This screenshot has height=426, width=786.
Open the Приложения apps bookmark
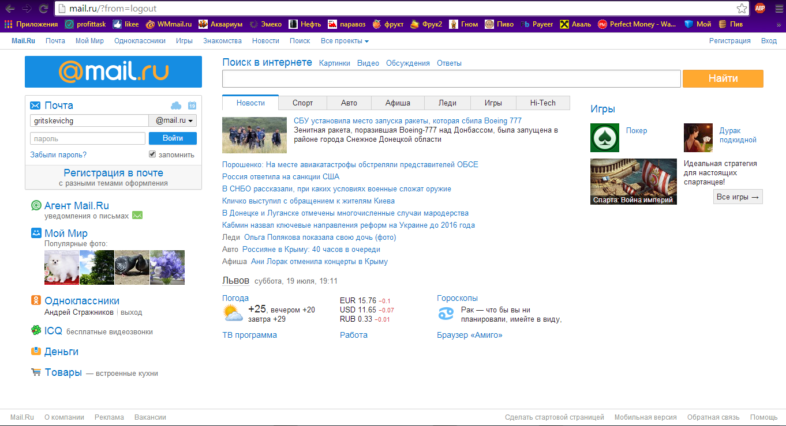point(31,24)
